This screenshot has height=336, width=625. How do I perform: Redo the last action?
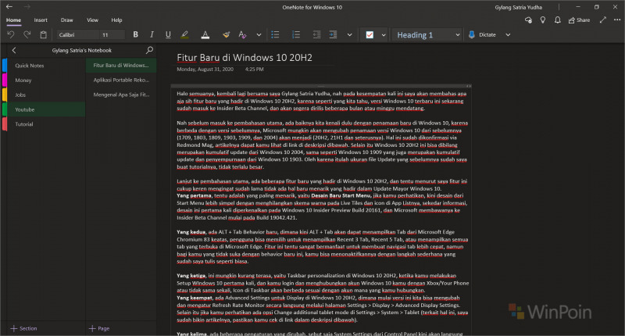click(27, 34)
